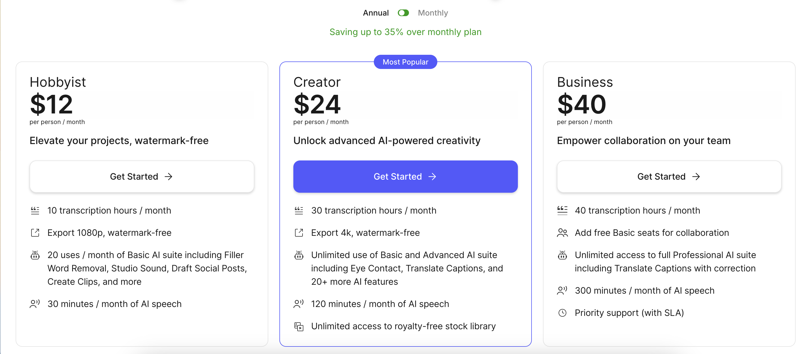Click the clock icon beside Priority support

click(x=562, y=313)
